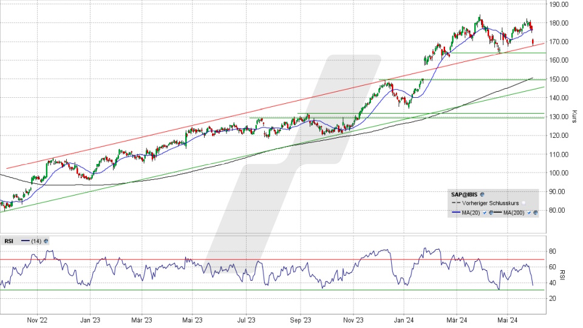
Task: Click the RSI 20 axis label
Action: (x=553, y=298)
